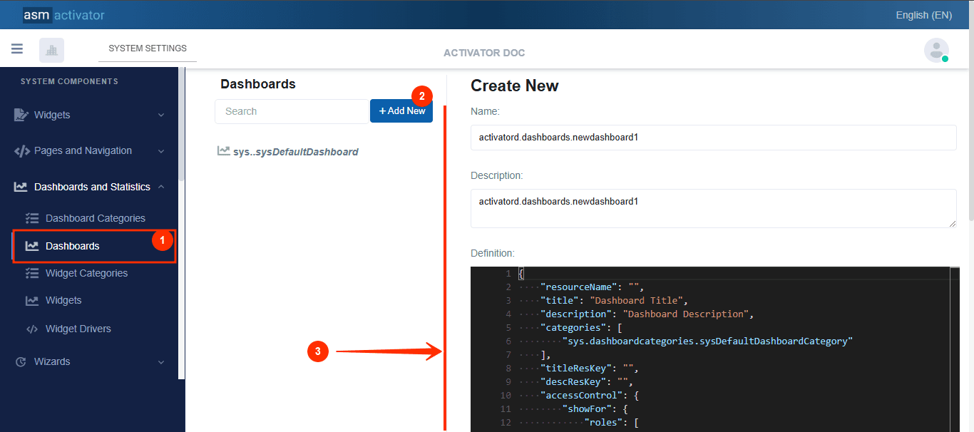
Task: Expand the Widgets section chevron
Action: point(161,115)
